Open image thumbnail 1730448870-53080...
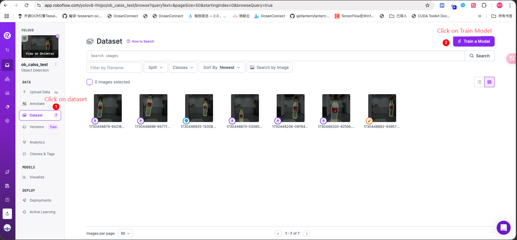The width and height of the screenshot is (517, 240). pyautogui.click(x=245, y=108)
